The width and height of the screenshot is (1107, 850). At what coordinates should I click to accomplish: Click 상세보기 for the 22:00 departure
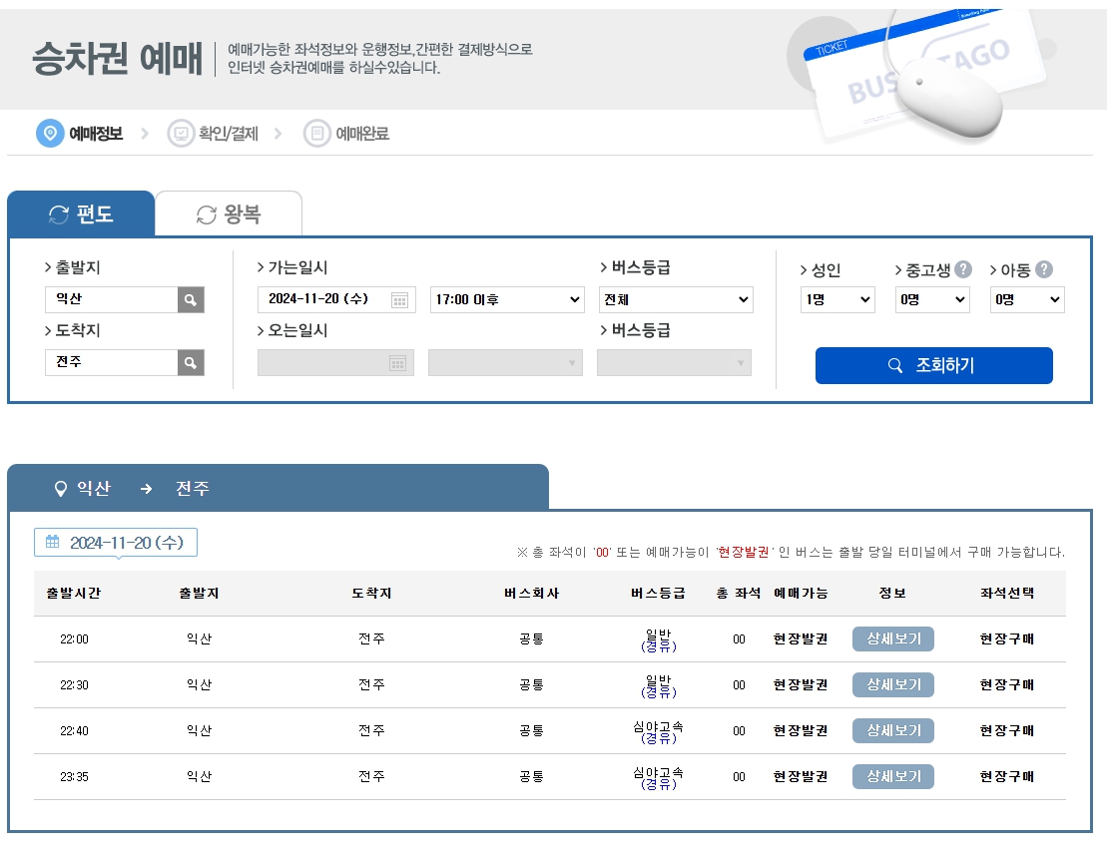pyautogui.click(x=892, y=639)
